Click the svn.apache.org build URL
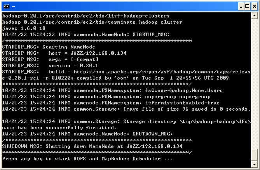This screenshot has width=260, height=170. tap(162, 72)
